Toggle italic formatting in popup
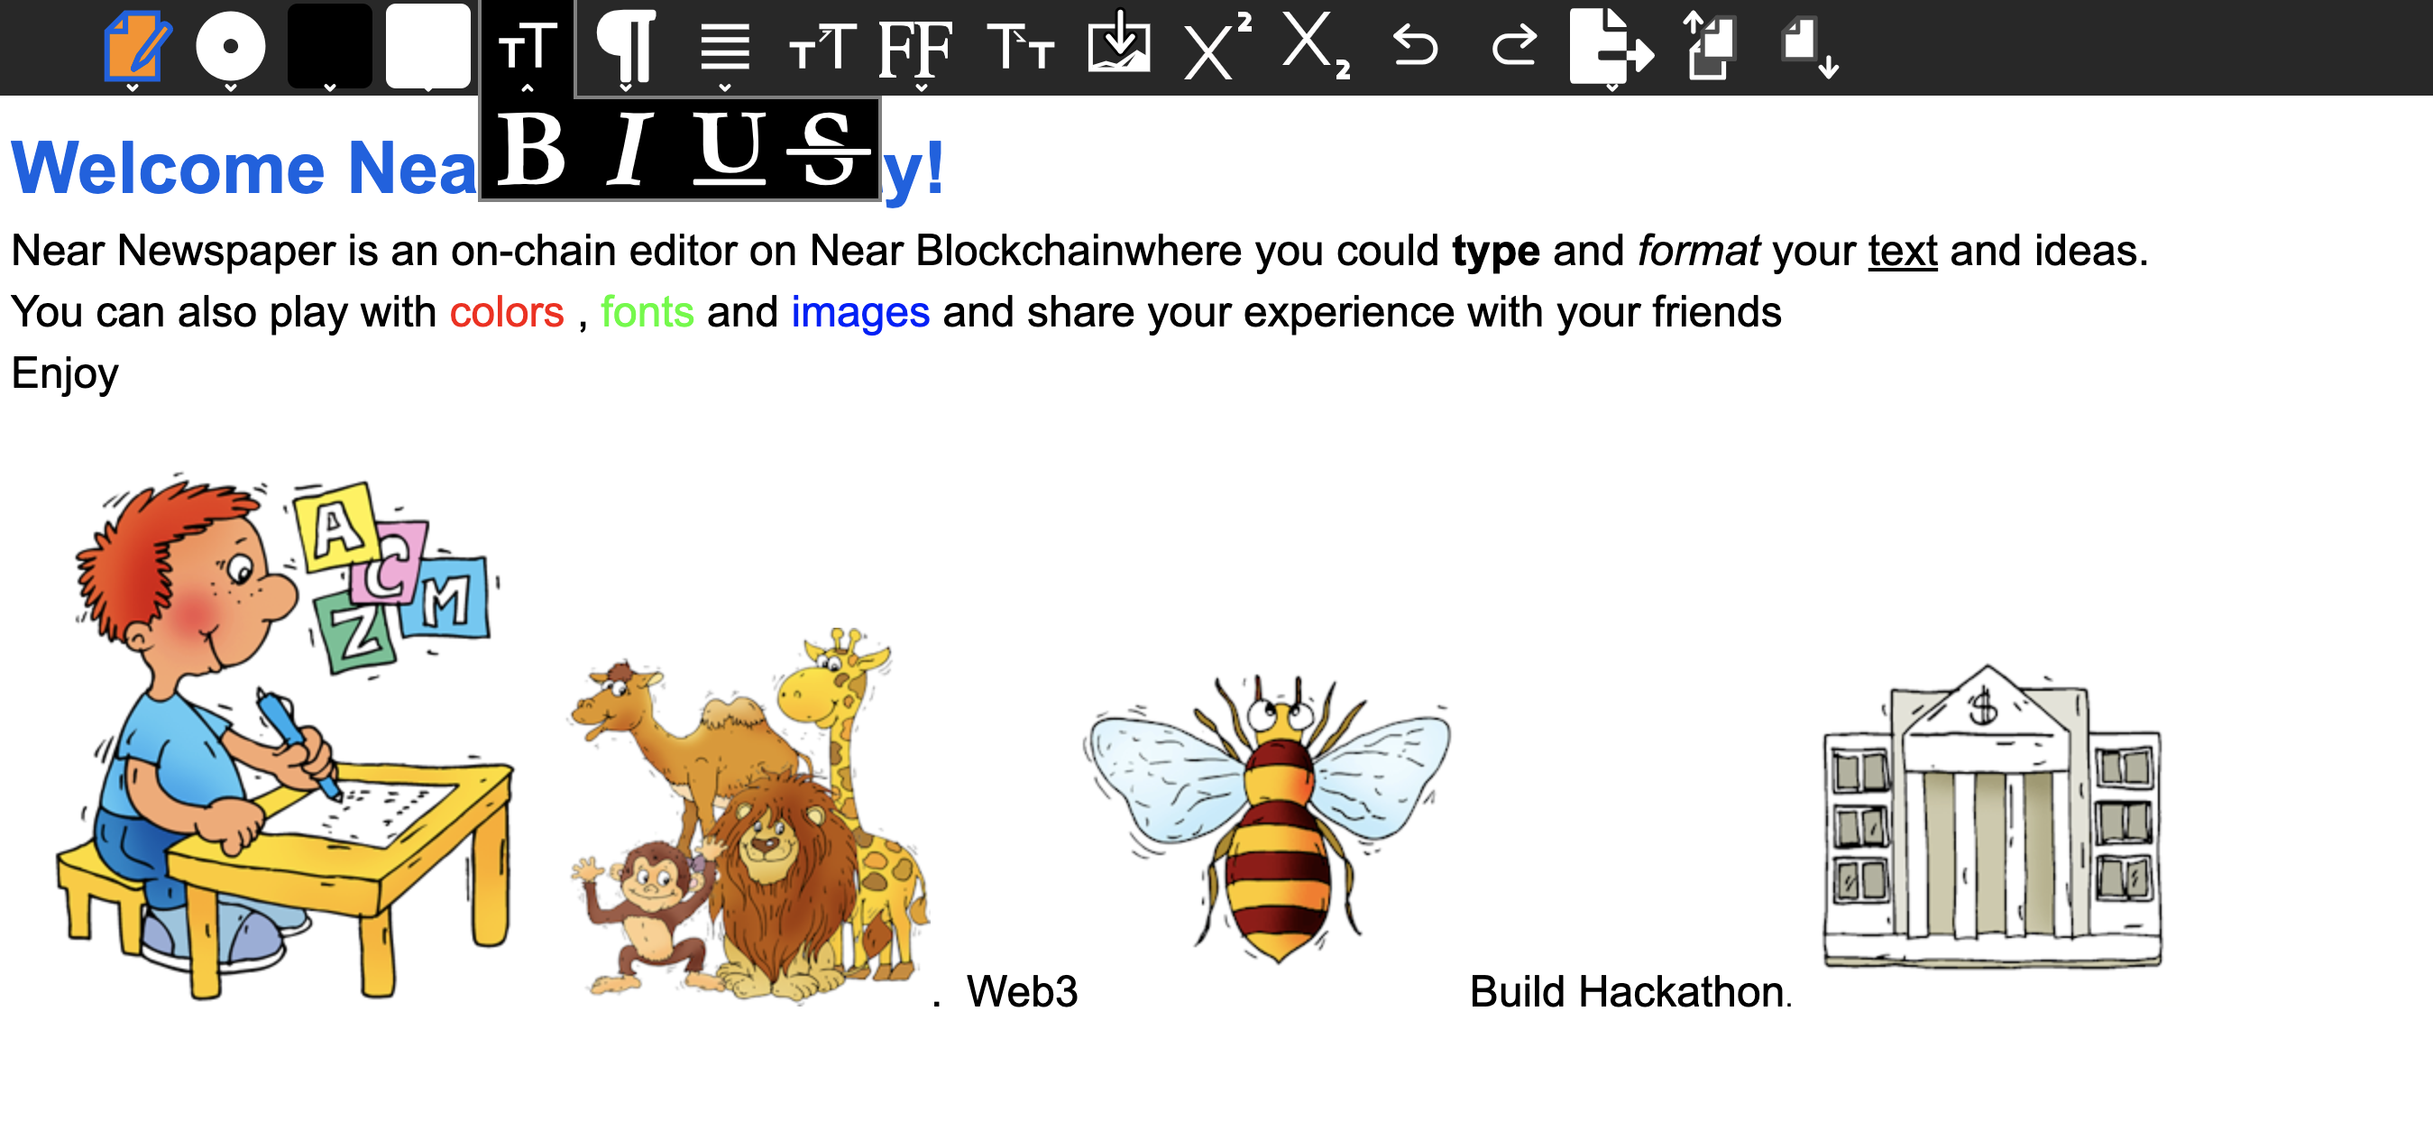The image size is (2433, 1140). pos(629,149)
